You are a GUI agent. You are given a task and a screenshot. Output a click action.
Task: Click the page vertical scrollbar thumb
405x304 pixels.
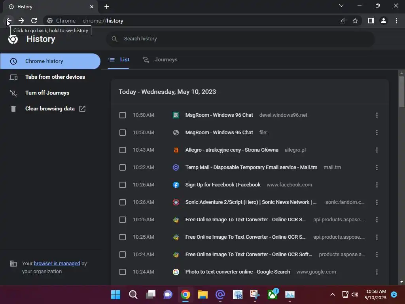(x=401, y=91)
